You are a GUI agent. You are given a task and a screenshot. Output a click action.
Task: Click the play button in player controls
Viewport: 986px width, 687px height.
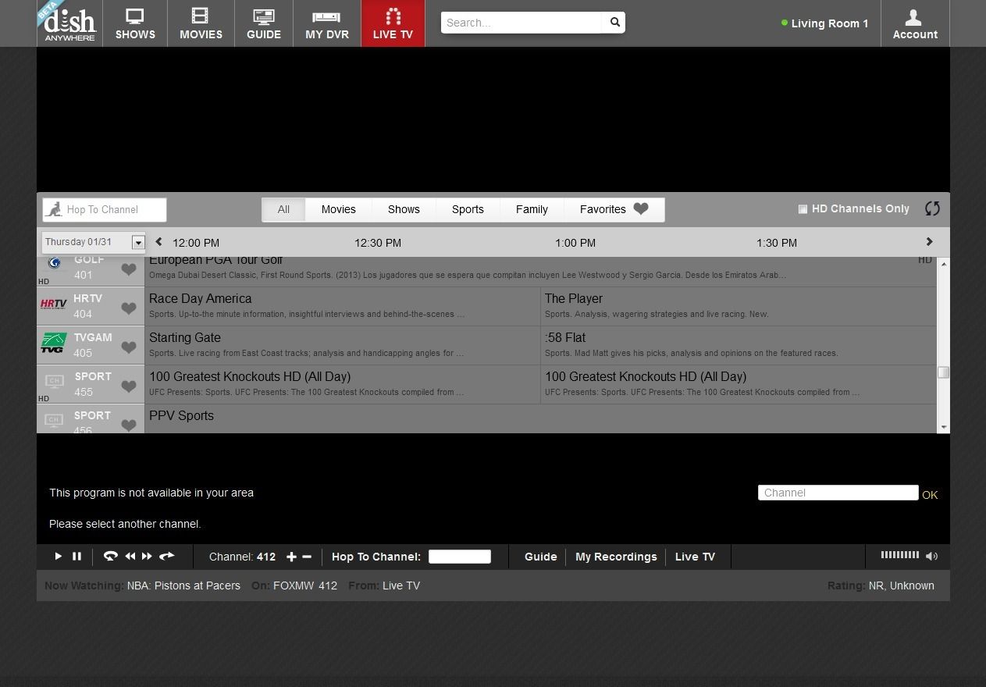(x=58, y=557)
